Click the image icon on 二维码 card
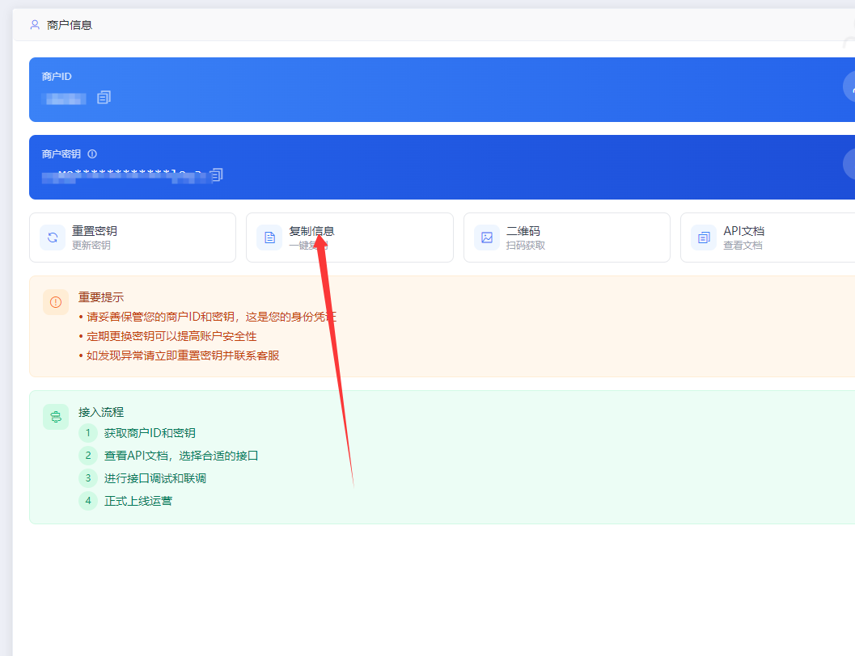855x656 pixels. point(487,238)
